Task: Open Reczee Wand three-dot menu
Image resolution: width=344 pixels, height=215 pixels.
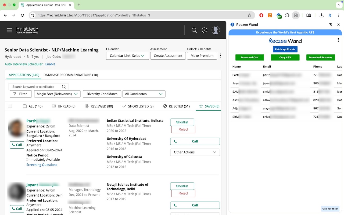Action: point(338,40)
